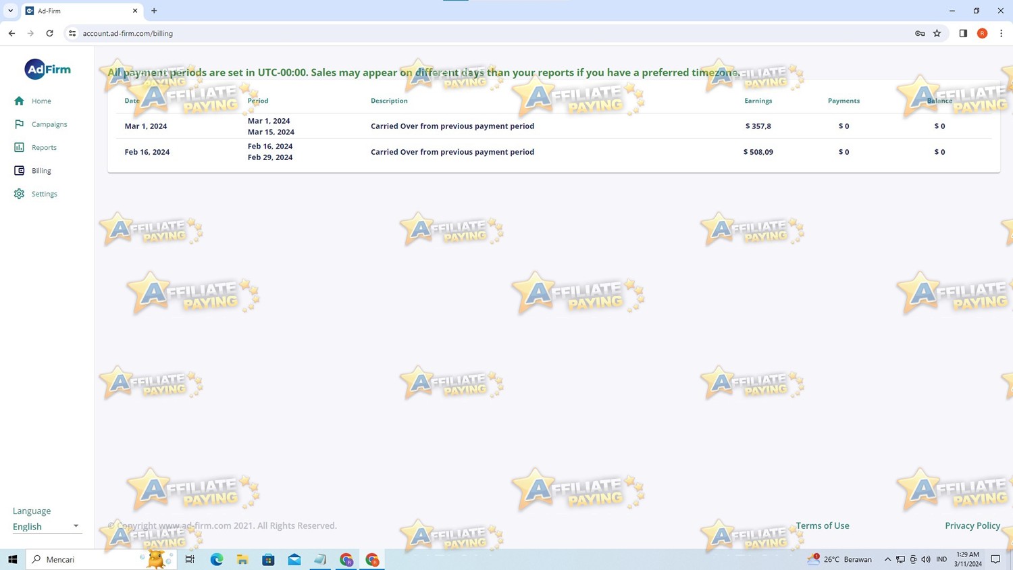The height and width of the screenshot is (570, 1013).
Task: Click the Mencari taskbar search box
Action: pyautogui.click(x=101, y=559)
